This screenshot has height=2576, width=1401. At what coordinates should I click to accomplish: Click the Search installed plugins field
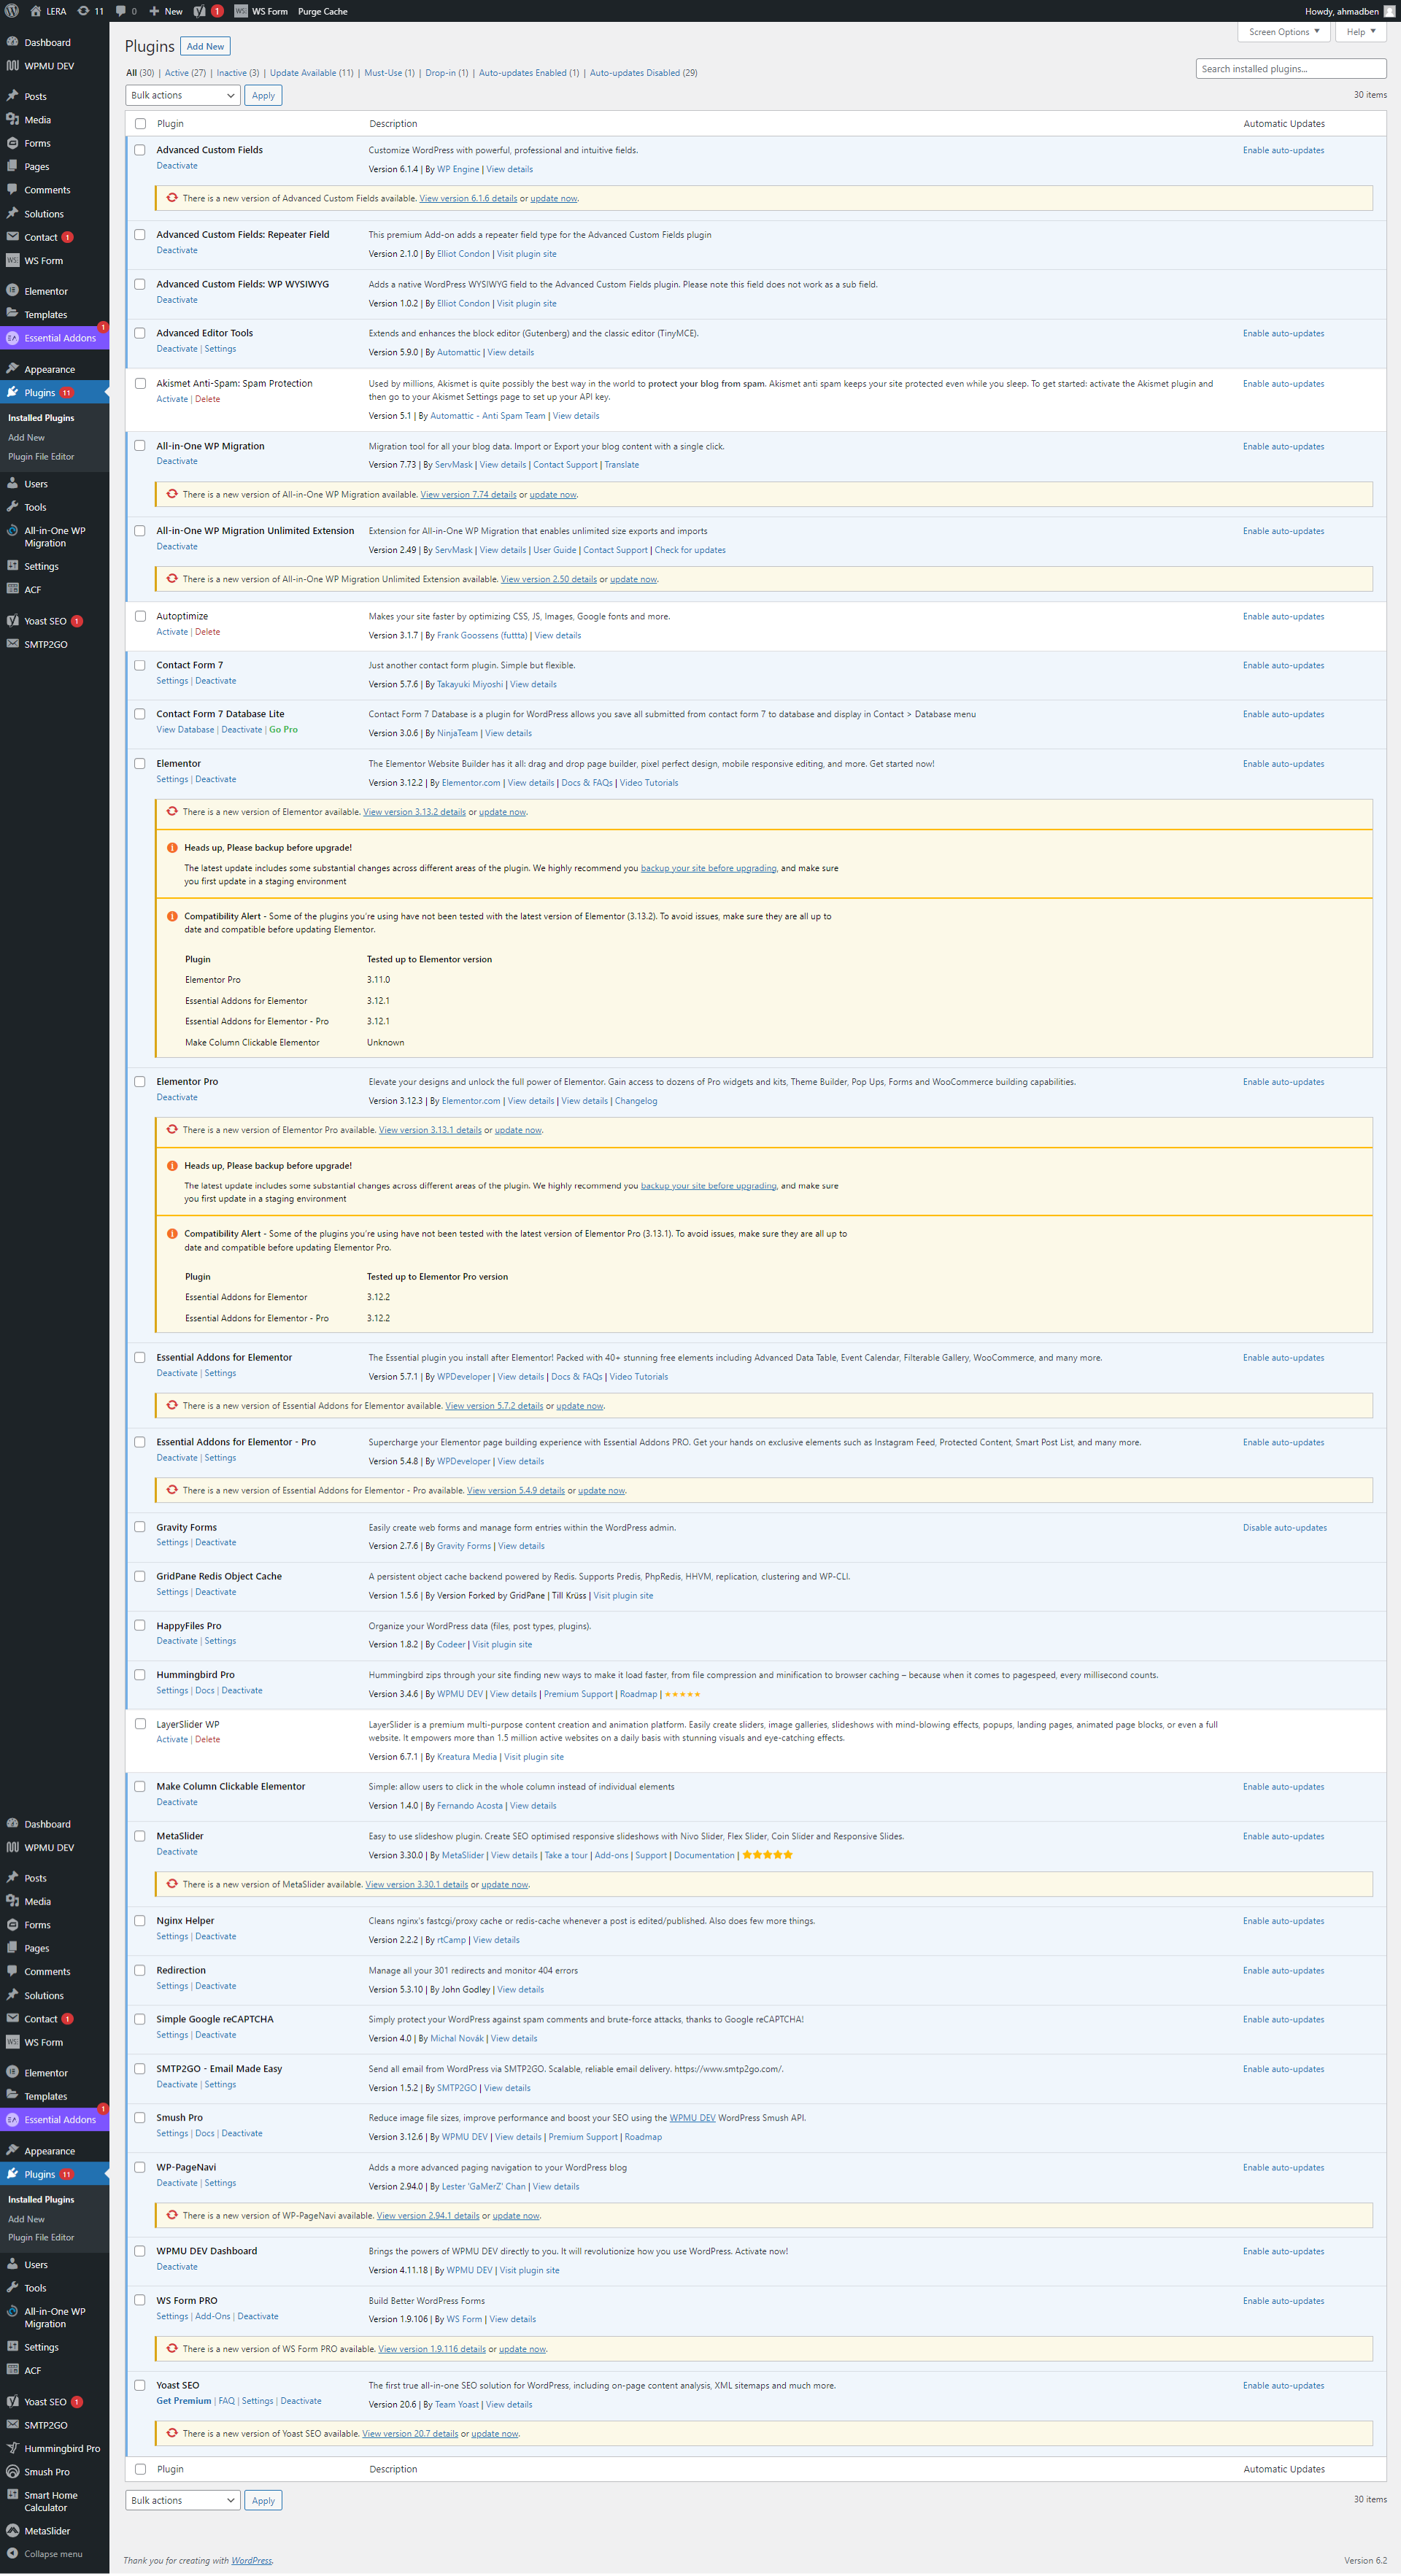pos(1290,69)
